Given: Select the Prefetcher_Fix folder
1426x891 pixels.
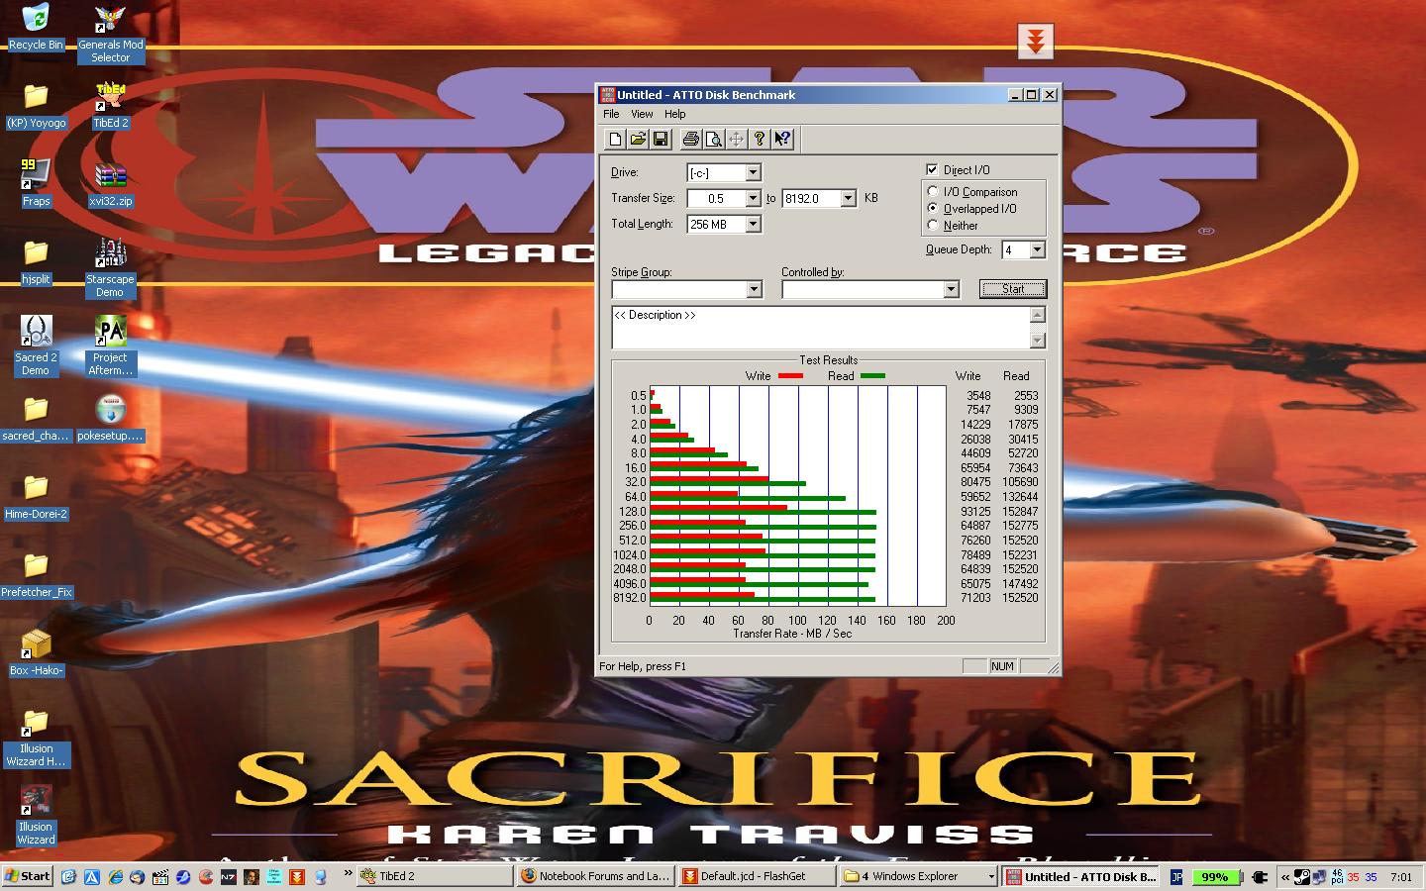Looking at the screenshot, I should coord(36,574).
